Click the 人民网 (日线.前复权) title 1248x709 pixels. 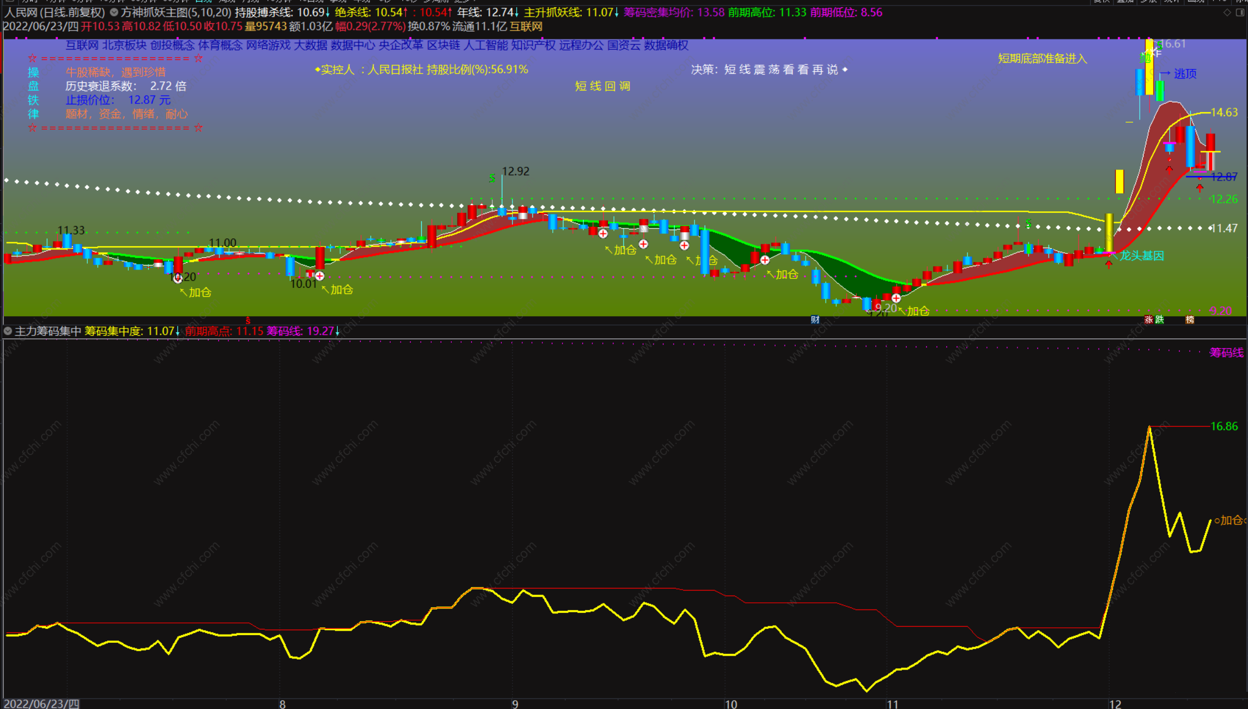[x=54, y=12]
